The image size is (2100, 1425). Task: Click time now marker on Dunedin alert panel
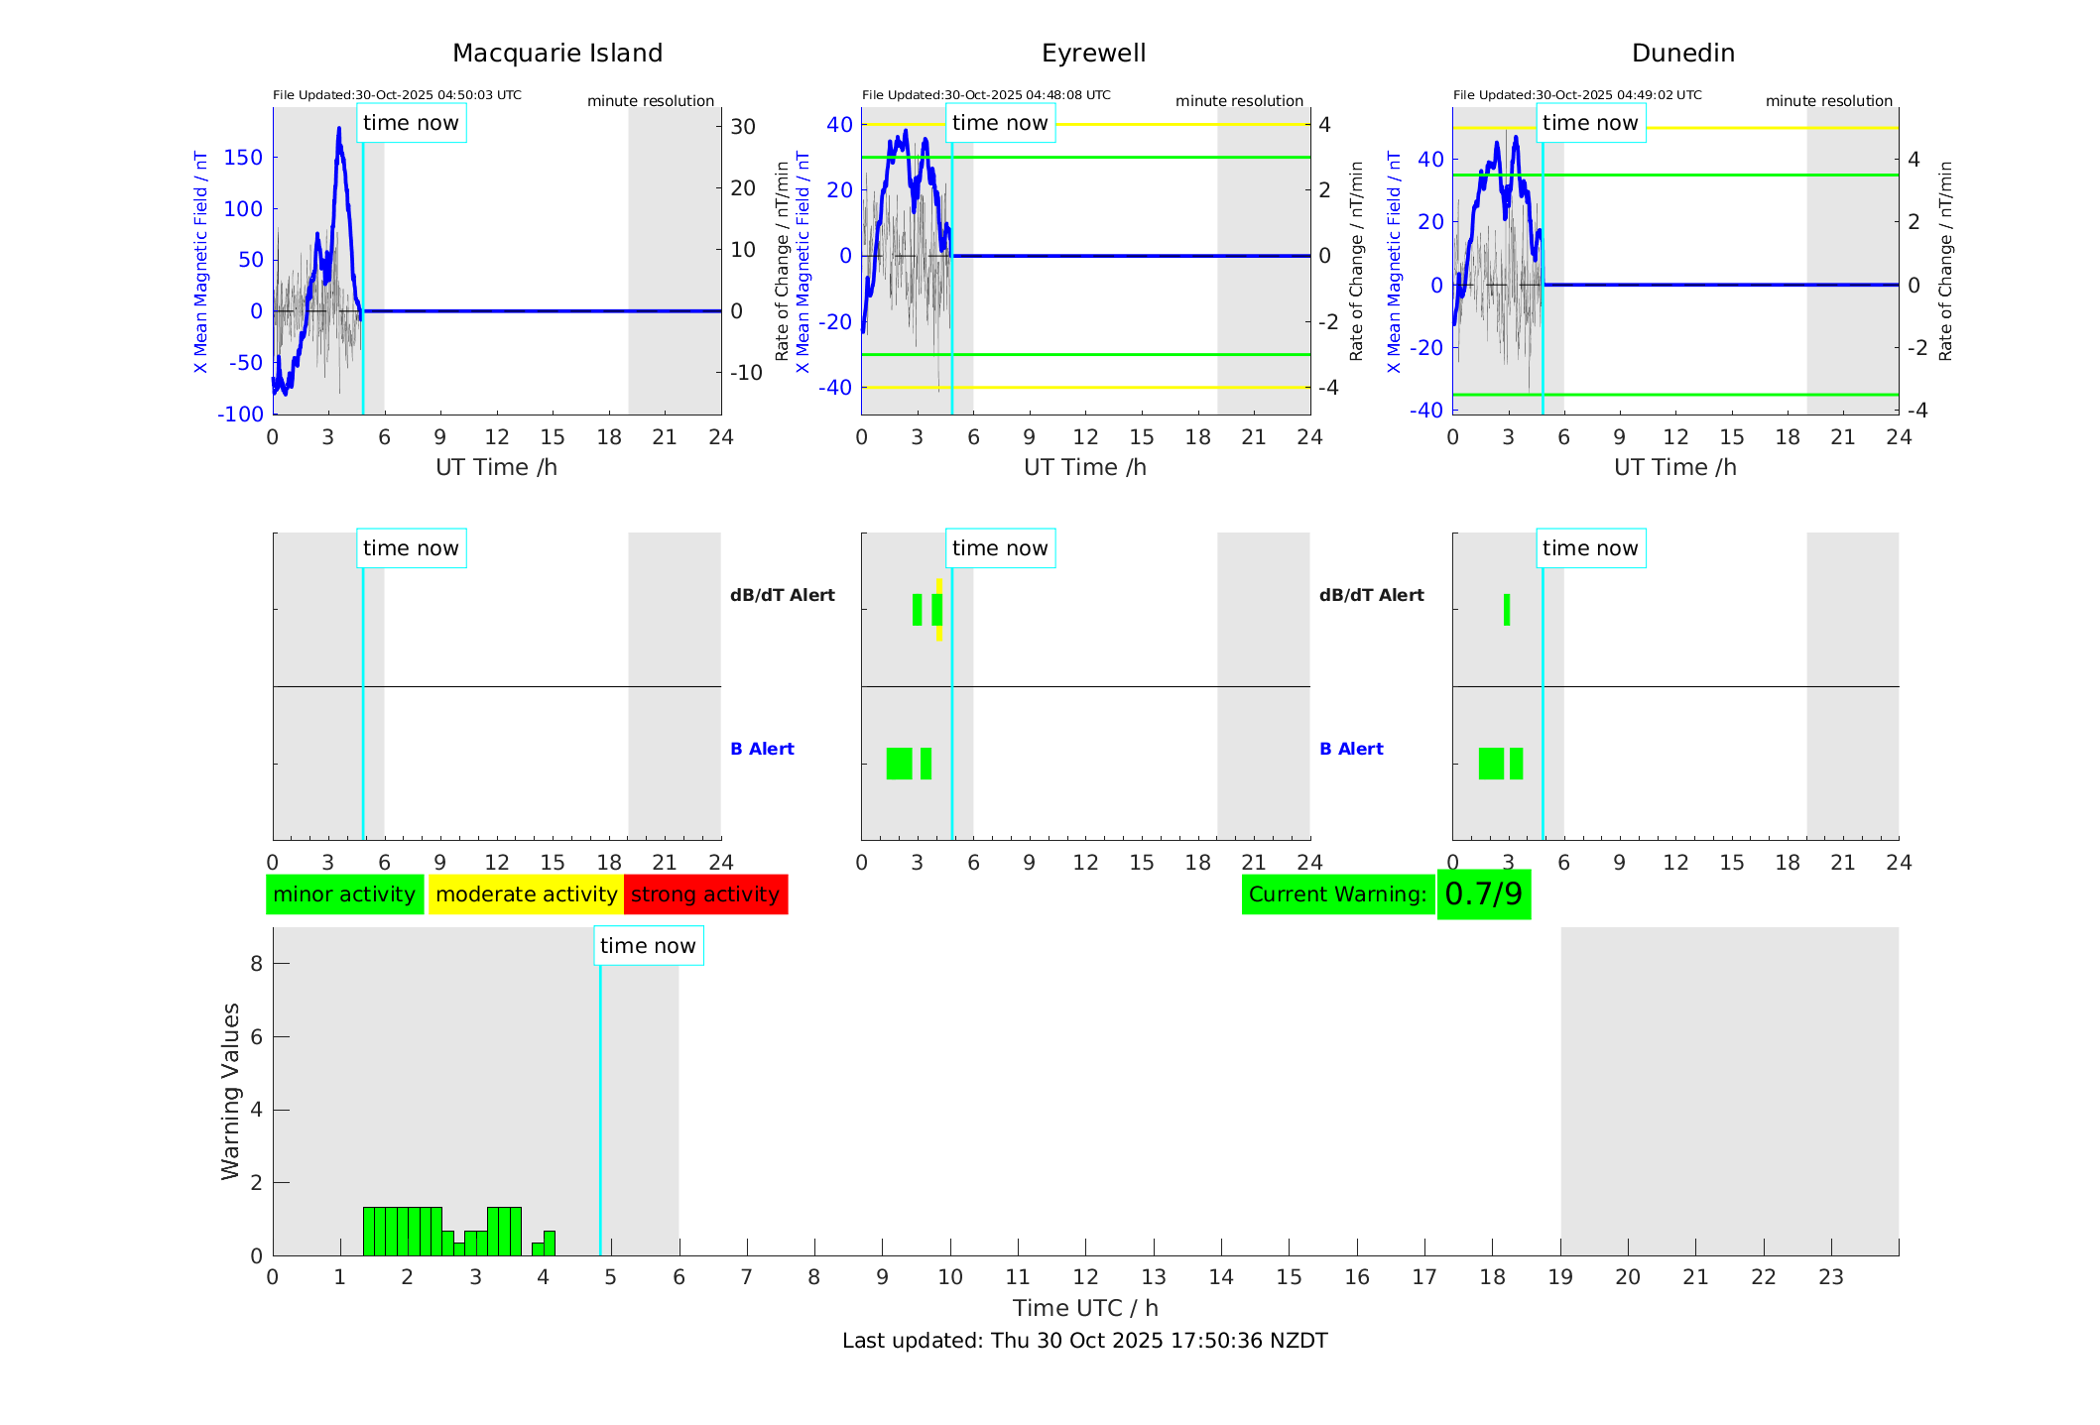coord(1589,548)
